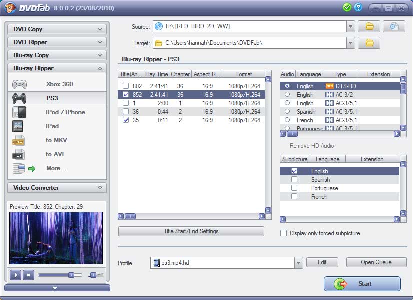Select the Xbox 360 controller icon

tap(19, 84)
